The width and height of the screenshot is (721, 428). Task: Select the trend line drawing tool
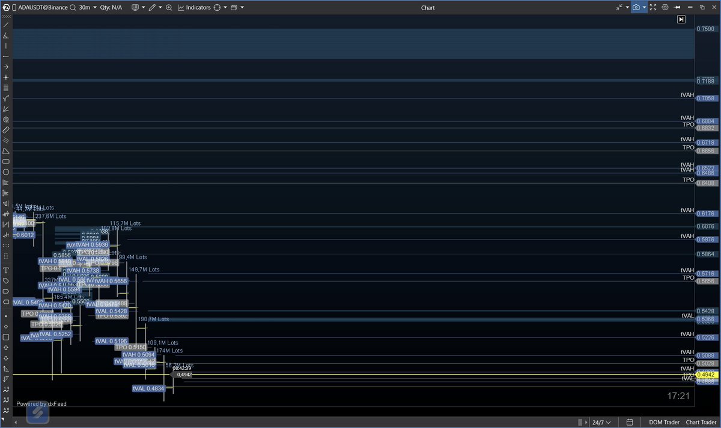click(6, 25)
